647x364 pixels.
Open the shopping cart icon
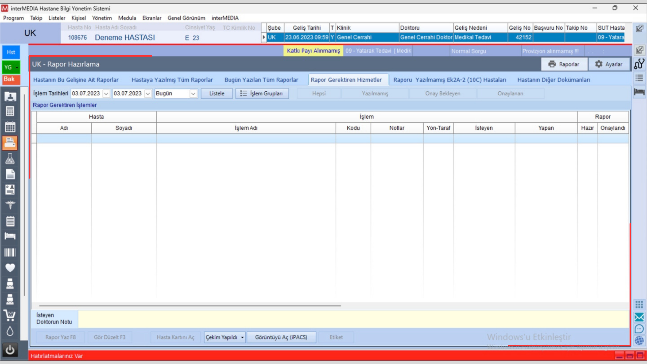(10, 315)
